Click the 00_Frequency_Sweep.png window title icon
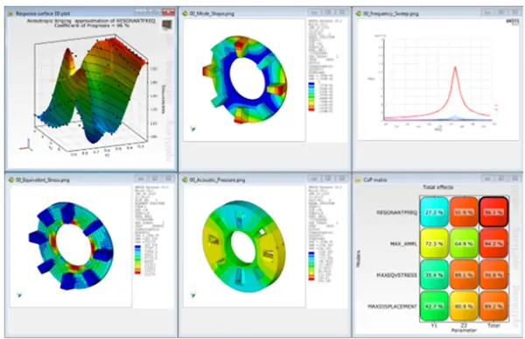Viewport: 525px width, 339px height. click(359, 14)
